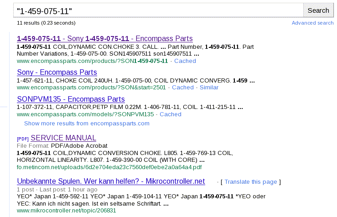
Task: Click the www.encompassparts.com/products/?SON&start=2501 URL text
Action: point(91,88)
